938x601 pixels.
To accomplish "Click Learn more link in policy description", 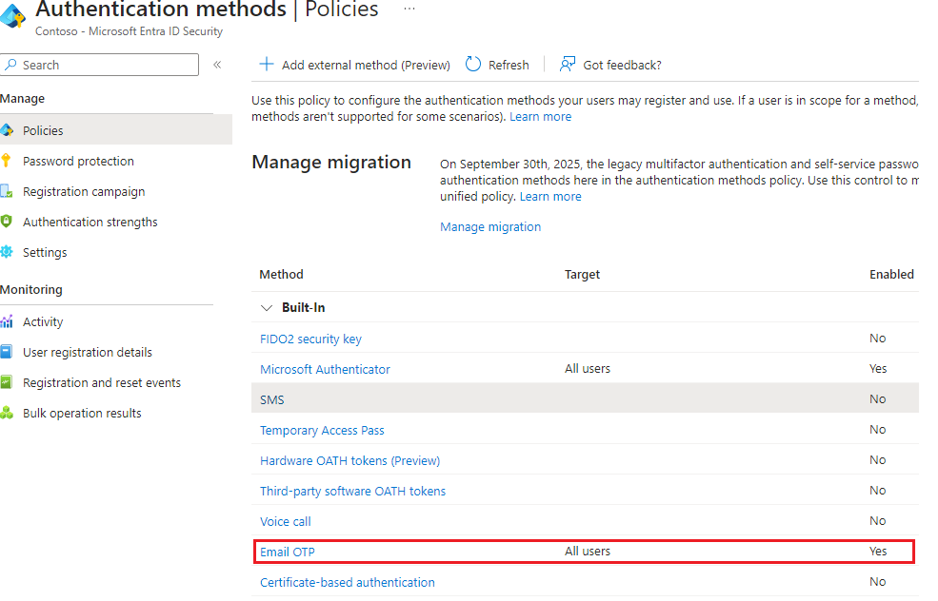I will click(x=540, y=117).
